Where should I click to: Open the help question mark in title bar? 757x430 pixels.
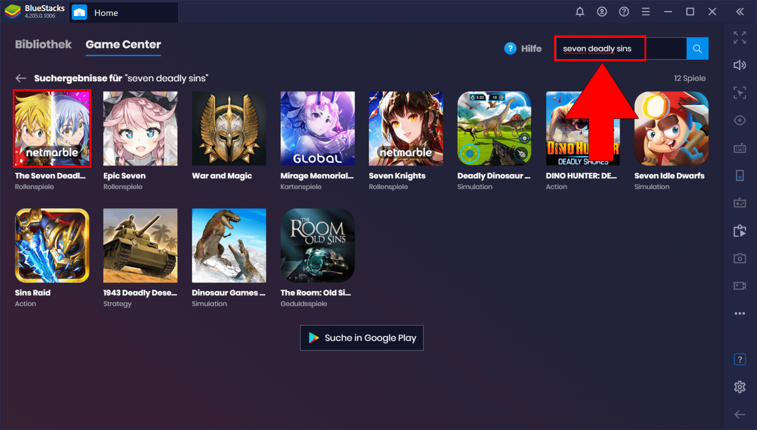coord(624,12)
